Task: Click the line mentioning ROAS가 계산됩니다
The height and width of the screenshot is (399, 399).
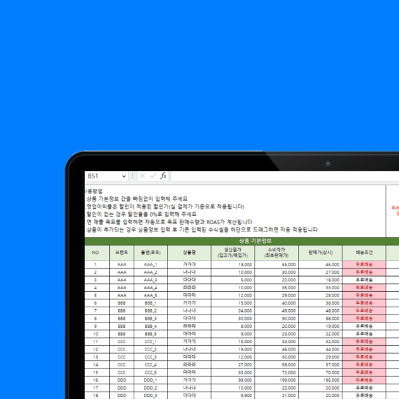Action: click(x=169, y=222)
